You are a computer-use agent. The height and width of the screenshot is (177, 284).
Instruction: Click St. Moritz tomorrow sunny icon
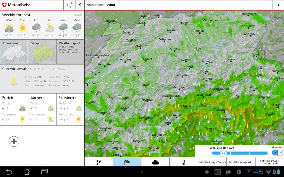pos(79,119)
